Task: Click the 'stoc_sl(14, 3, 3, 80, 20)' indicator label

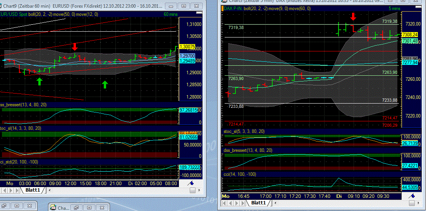Action: (21, 128)
